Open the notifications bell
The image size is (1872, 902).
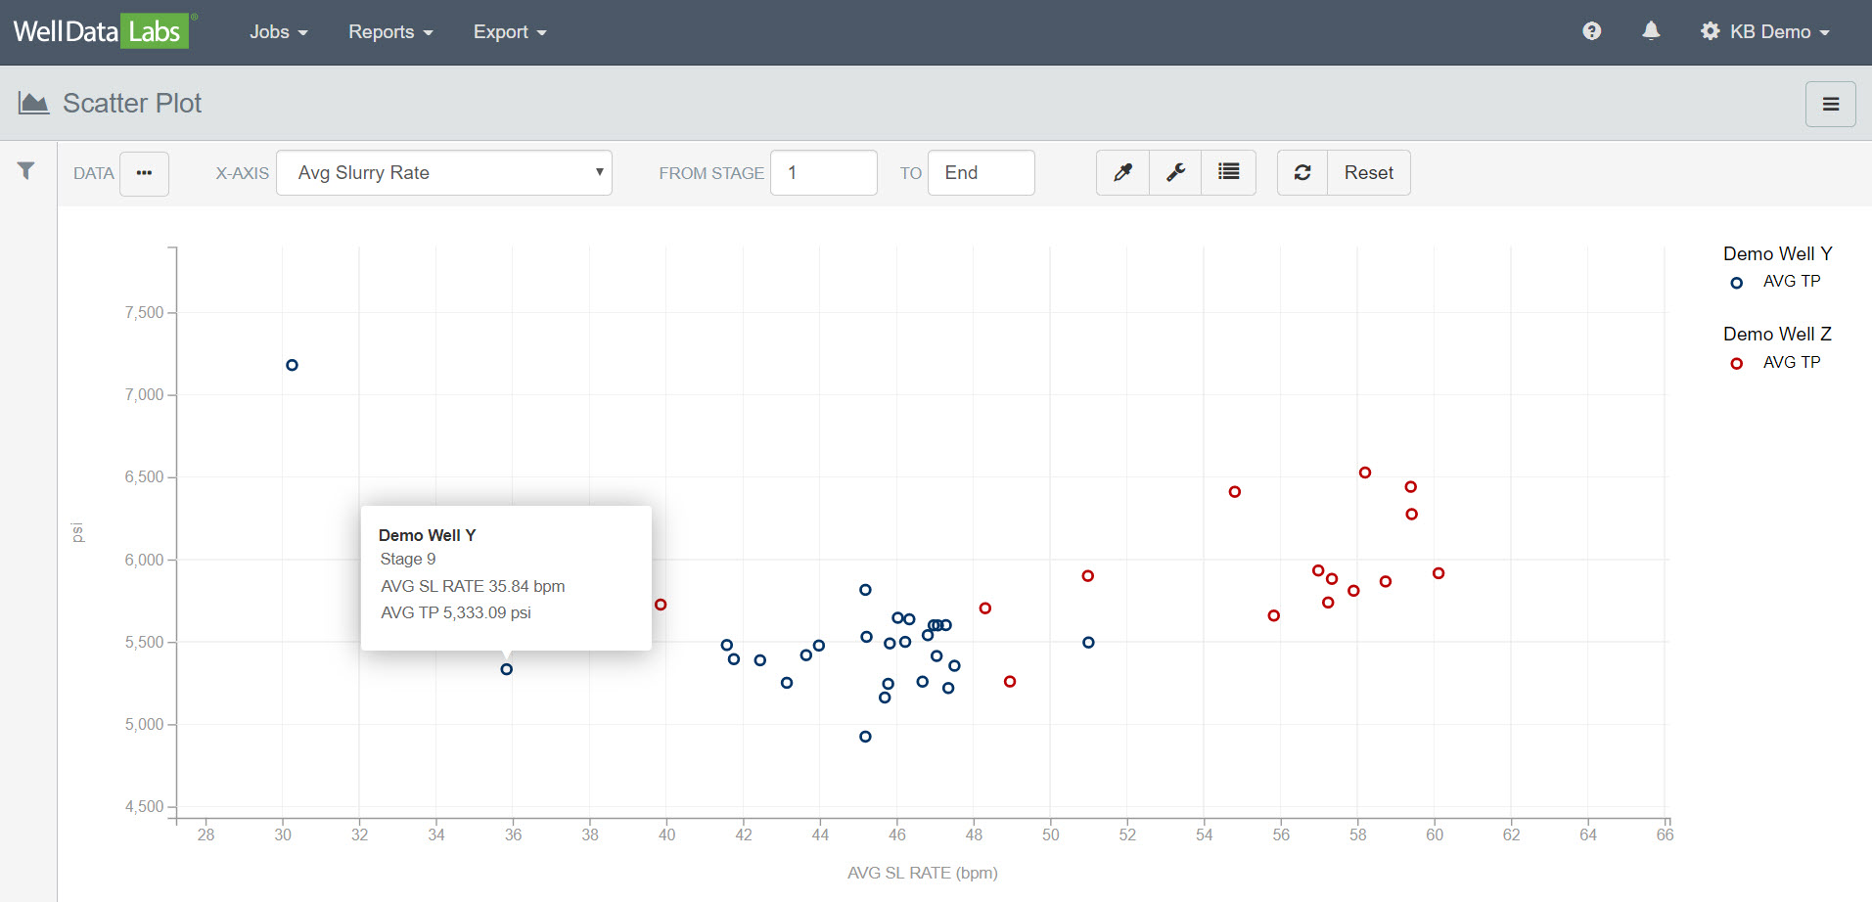click(x=1651, y=31)
